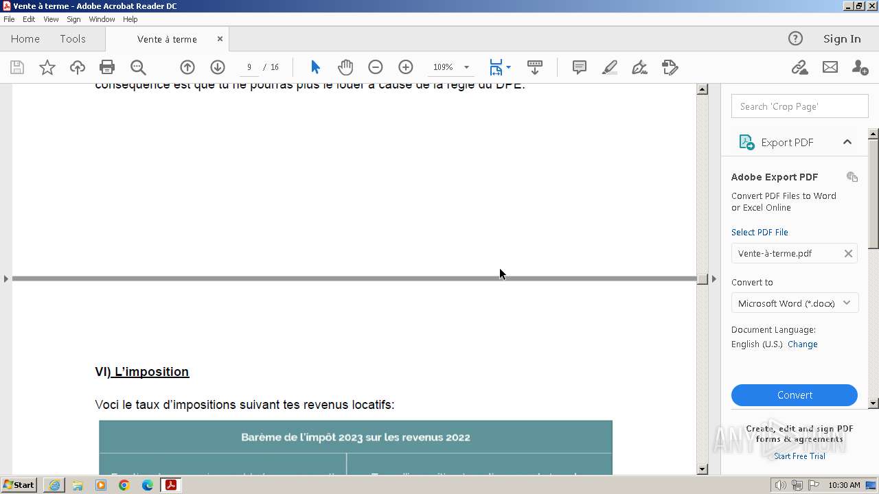Open Internet Explorer from the taskbar

(54, 485)
